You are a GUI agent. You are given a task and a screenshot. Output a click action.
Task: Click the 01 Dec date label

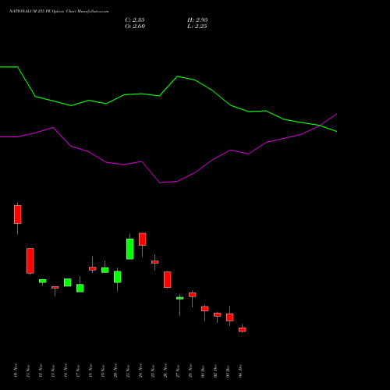coord(203,370)
